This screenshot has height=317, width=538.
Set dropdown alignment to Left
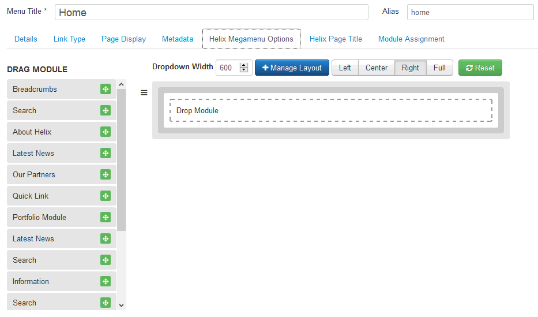(345, 68)
